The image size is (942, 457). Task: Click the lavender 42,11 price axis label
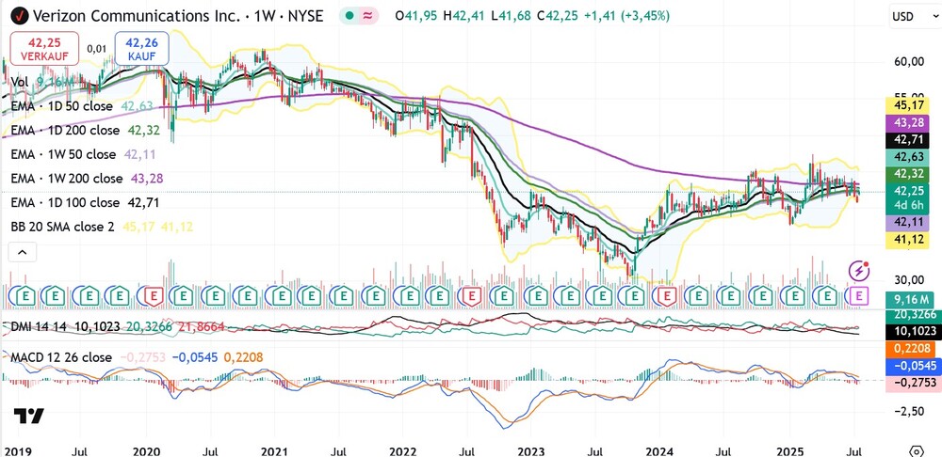pyautogui.click(x=908, y=223)
